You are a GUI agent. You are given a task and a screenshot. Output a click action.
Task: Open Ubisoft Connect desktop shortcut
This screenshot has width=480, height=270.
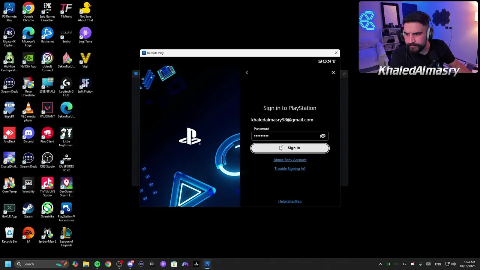coord(47,62)
